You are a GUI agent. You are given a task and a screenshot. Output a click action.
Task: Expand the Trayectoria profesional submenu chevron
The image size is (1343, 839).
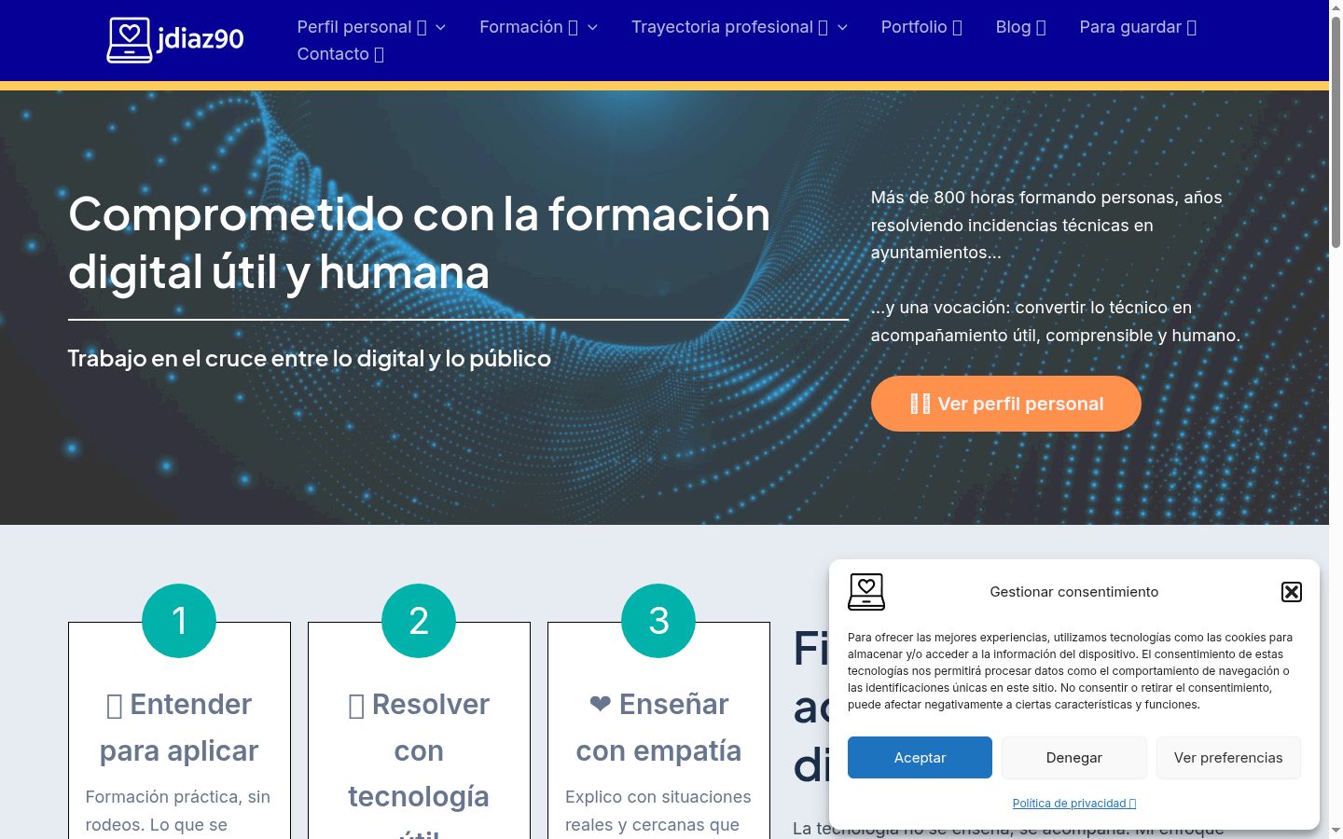(x=842, y=27)
